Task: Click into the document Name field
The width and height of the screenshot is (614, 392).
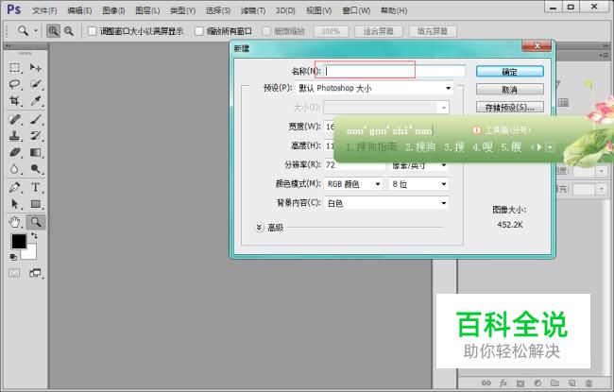Action: pyautogui.click(x=394, y=71)
